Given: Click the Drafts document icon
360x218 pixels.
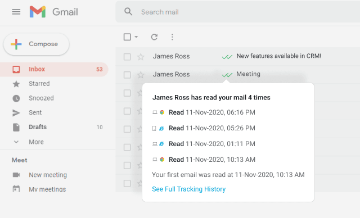Looking at the screenshot, I should coord(16,127).
